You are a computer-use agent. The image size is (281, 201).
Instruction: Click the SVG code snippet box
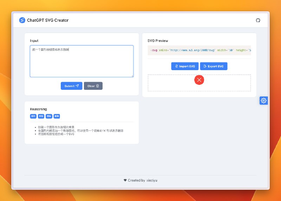[x=199, y=50]
